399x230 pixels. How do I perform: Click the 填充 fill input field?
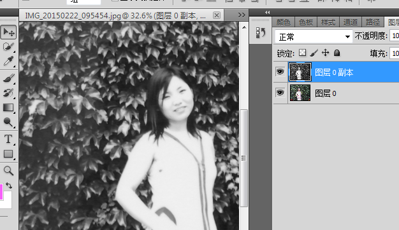(395, 53)
